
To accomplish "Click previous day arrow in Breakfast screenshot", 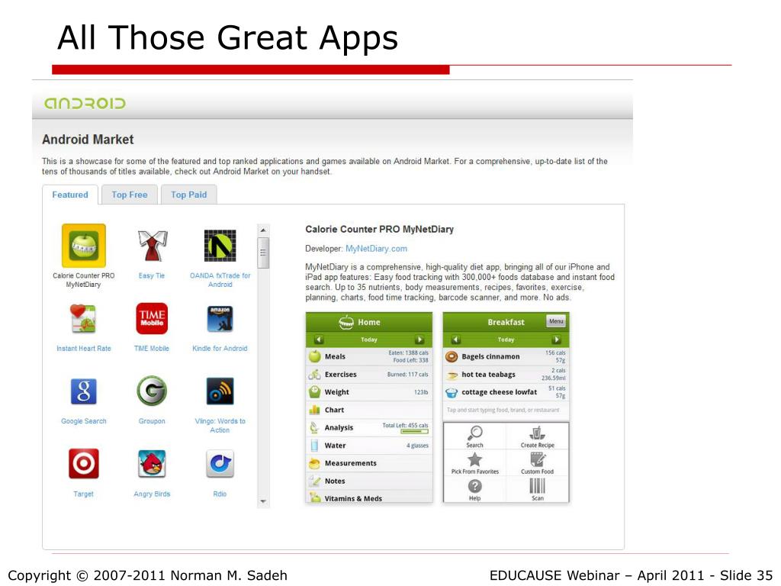I will (x=456, y=340).
